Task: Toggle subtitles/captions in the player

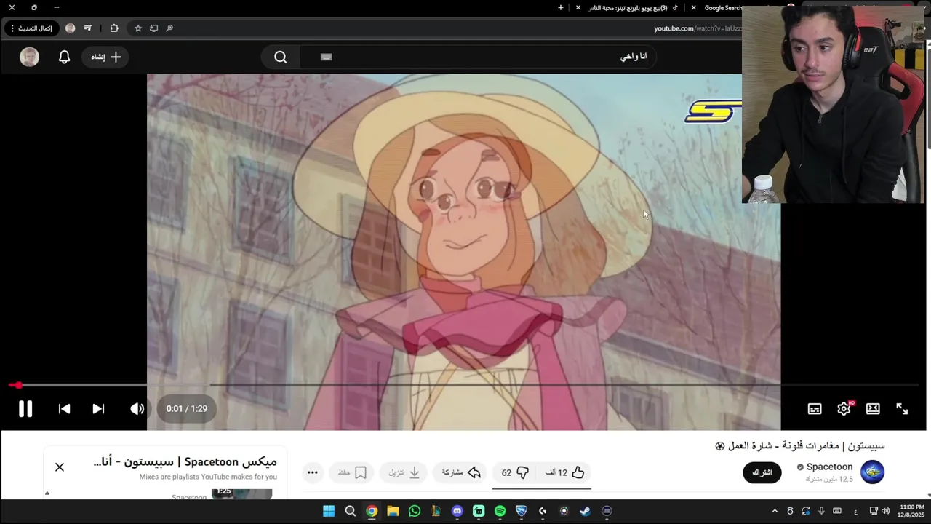Action: tap(815, 409)
